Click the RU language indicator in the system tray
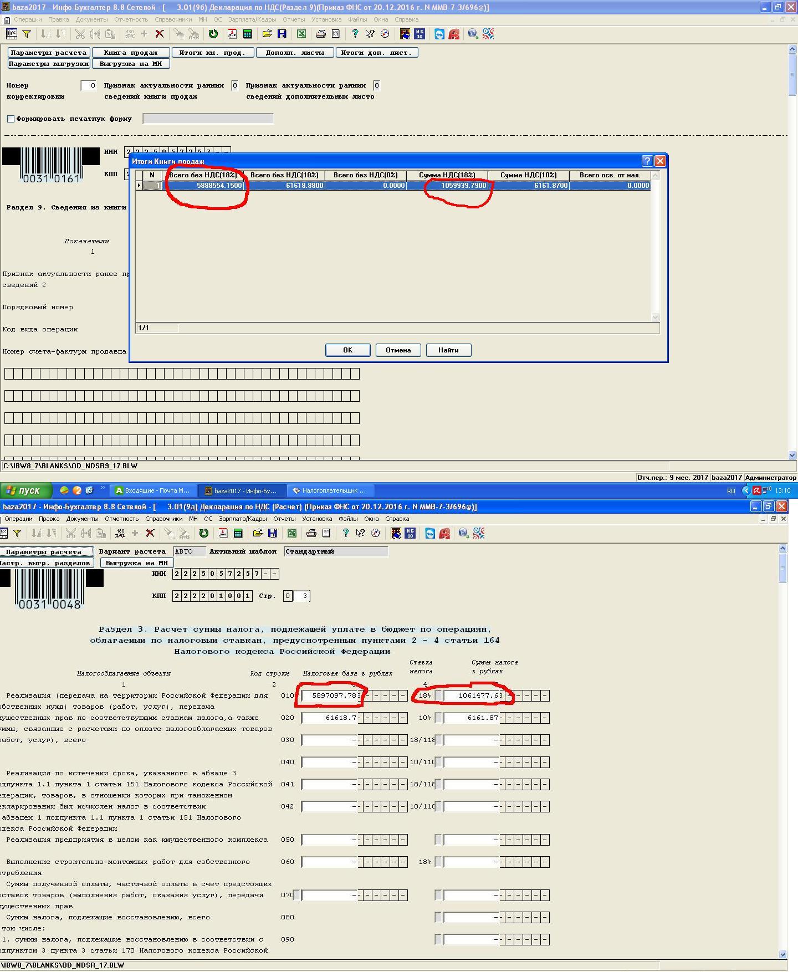798x972 pixels. tap(731, 491)
